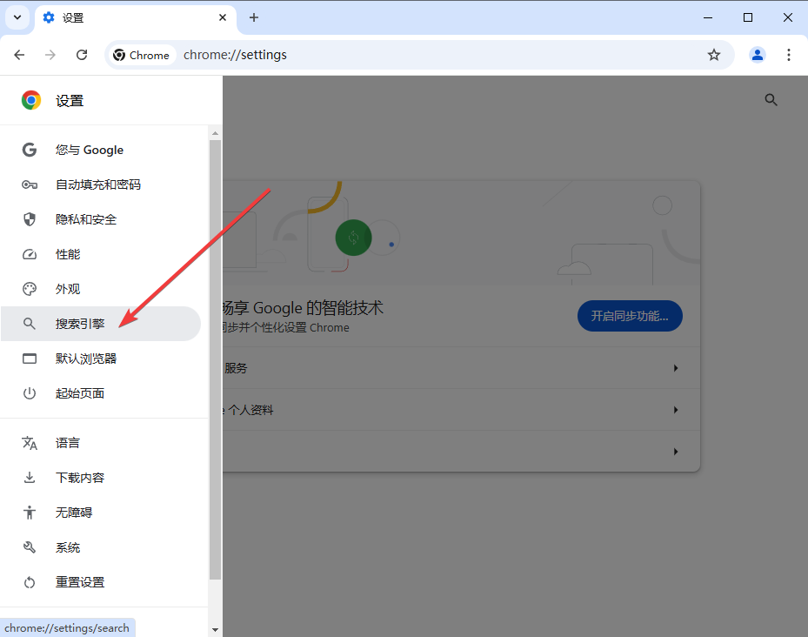The image size is (808, 637).
Task: Select the 外观 appearance eye icon
Action: [30, 288]
